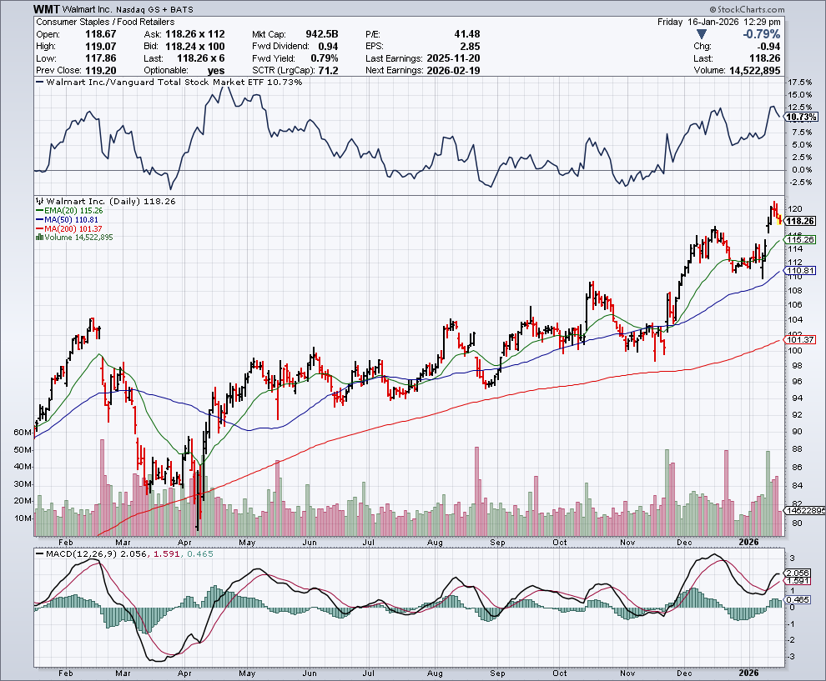Click the Apr label on the time axis
This screenshot has width=826, height=681.
(183, 673)
